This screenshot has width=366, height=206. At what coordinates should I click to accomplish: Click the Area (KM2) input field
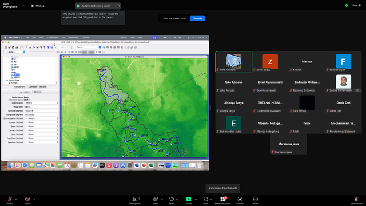pyautogui.click(x=41, y=107)
